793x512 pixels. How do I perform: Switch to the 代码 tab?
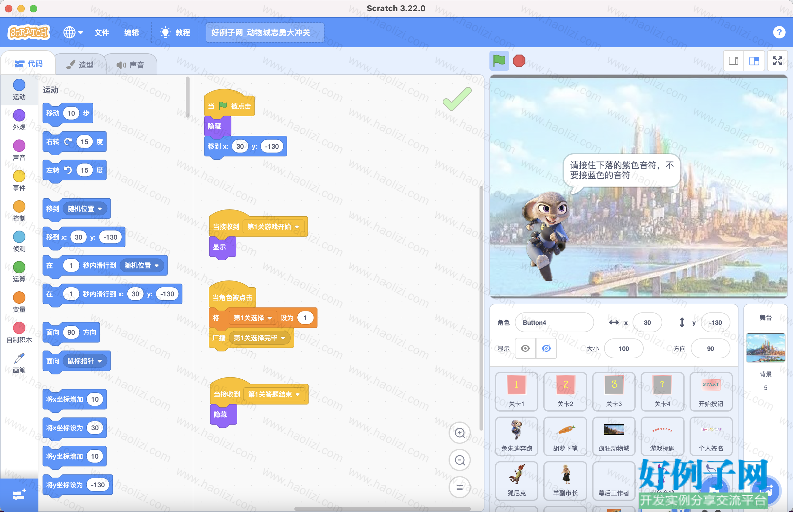[29, 64]
